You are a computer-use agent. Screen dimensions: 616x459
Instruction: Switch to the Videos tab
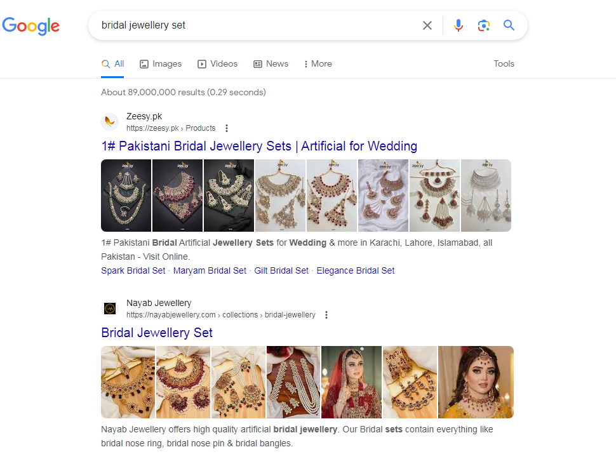click(217, 64)
